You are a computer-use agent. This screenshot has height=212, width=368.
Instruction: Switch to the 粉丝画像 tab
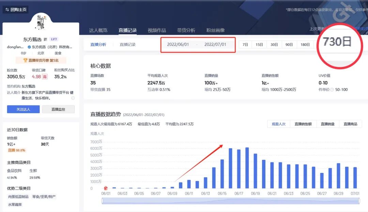click(215, 30)
